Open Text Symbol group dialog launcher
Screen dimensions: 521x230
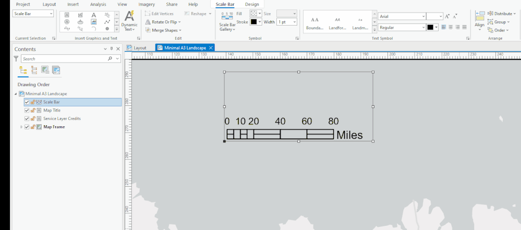click(468, 39)
